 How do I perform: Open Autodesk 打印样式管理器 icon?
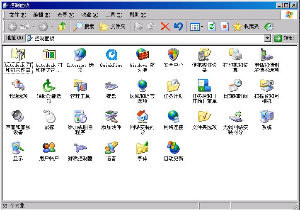[49, 54]
